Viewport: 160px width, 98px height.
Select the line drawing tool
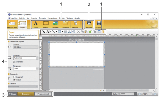point(54,32)
